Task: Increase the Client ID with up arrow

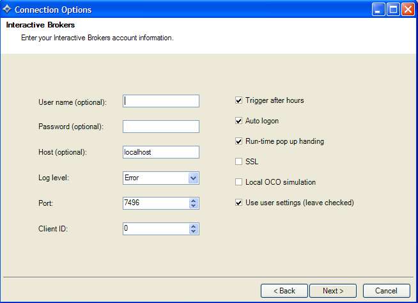Action: point(194,226)
